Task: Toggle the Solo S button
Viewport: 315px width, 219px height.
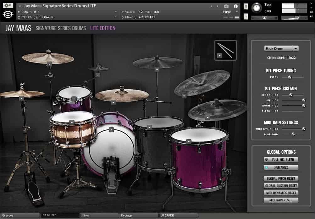Action: 246,7
